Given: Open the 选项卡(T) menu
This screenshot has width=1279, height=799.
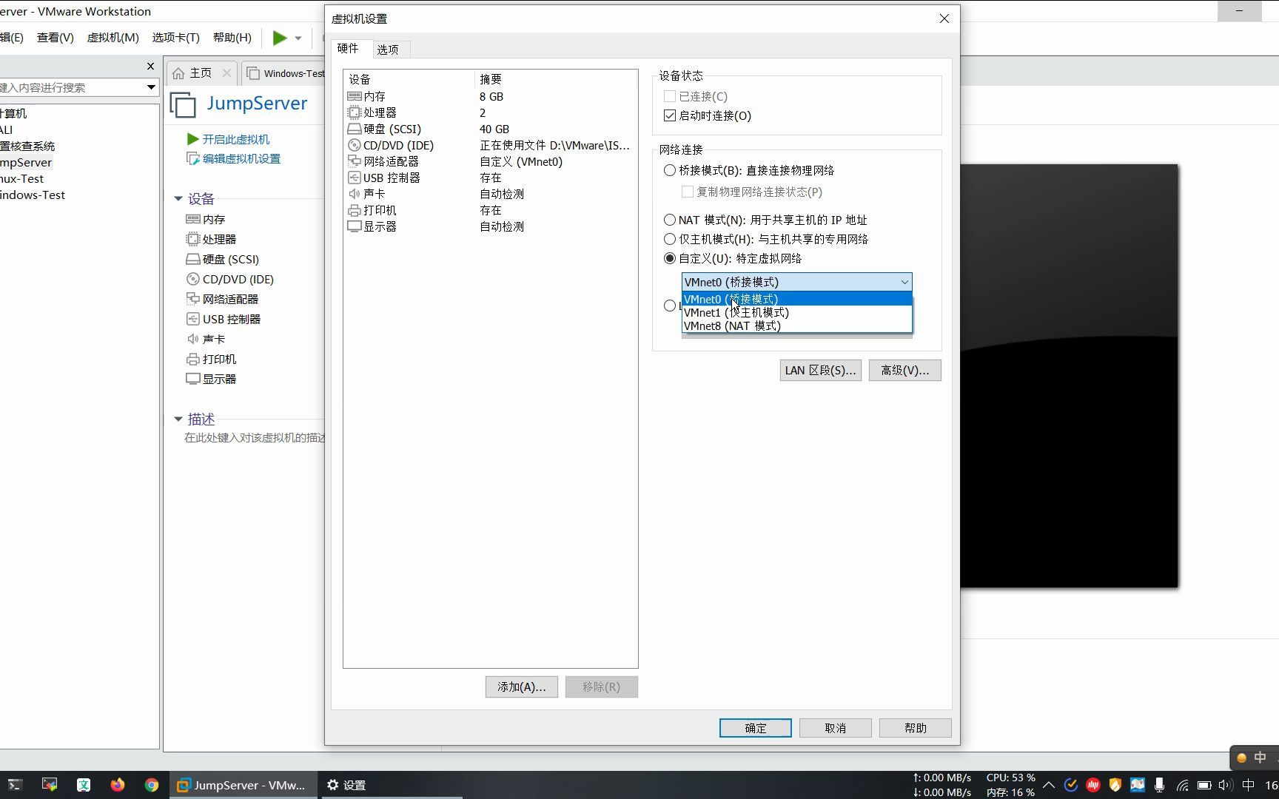Looking at the screenshot, I should click(x=175, y=37).
